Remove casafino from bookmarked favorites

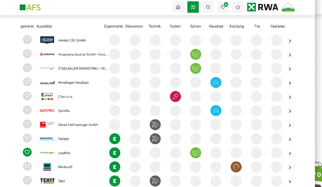pos(27,152)
